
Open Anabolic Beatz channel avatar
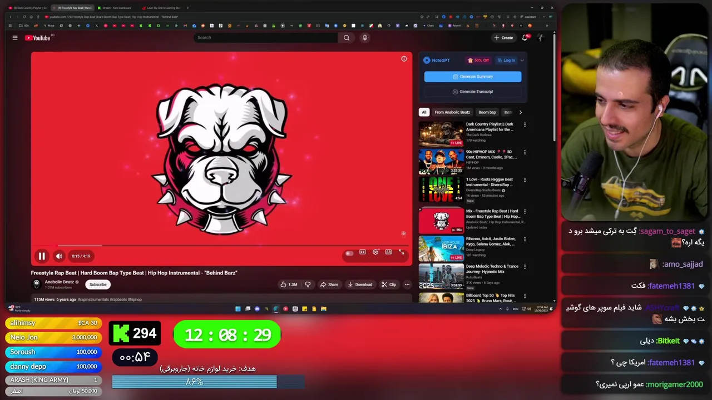click(x=37, y=284)
